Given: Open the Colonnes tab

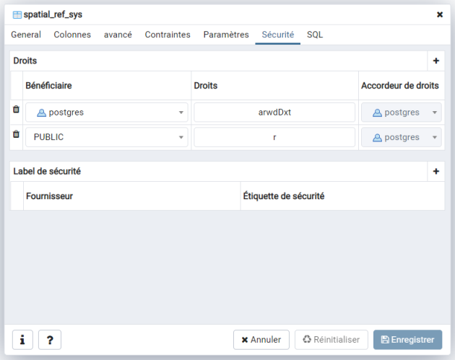Looking at the screenshot, I should pos(72,35).
